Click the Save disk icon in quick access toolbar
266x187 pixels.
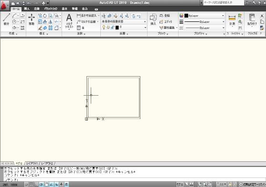click(24, 3)
